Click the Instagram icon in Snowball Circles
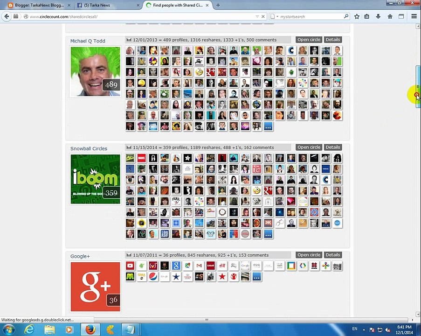 point(130,180)
